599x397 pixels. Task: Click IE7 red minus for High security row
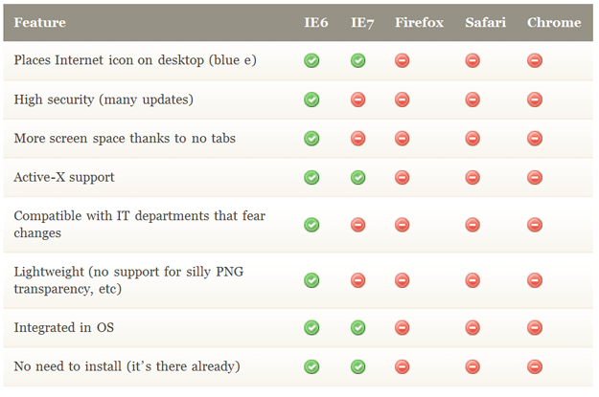click(358, 99)
